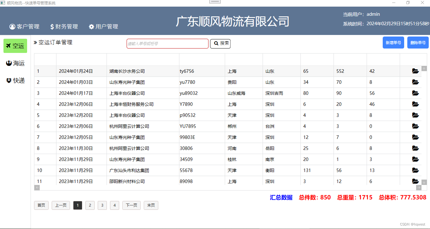Open the 客户管理 menu
The image size is (430, 229).
point(25,27)
